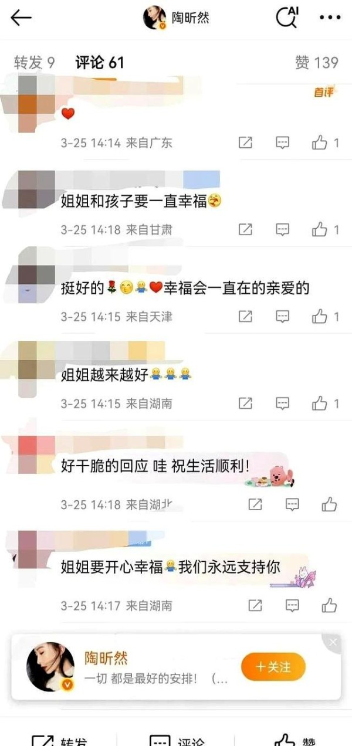Reply to the 姐姐和孩子要一直幸福 comment

(283, 229)
